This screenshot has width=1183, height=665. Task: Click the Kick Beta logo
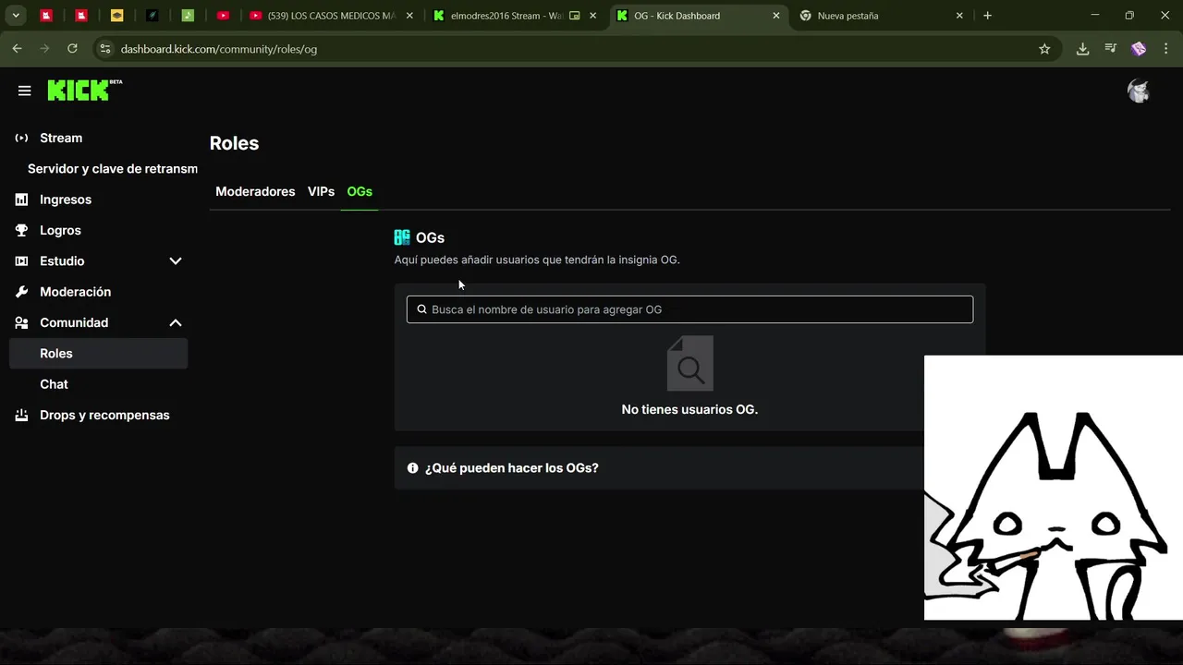(84, 90)
